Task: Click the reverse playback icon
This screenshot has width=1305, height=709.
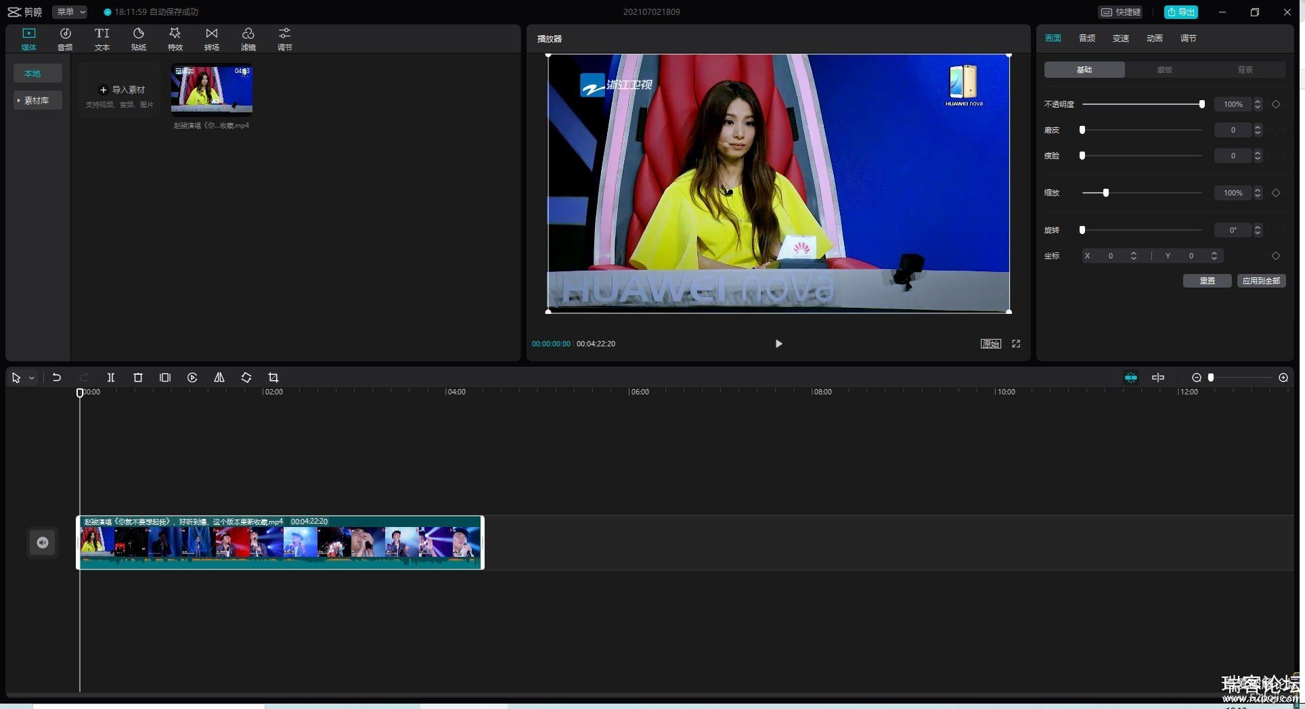Action: [192, 378]
